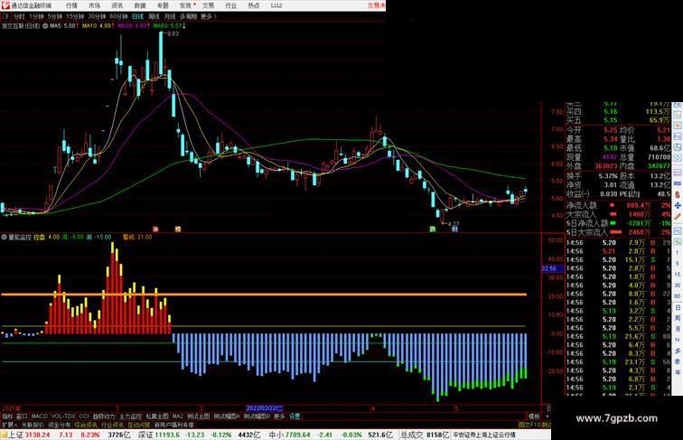Open 设置 in indicator tab bar
683x440 pixels.
point(295,417)
